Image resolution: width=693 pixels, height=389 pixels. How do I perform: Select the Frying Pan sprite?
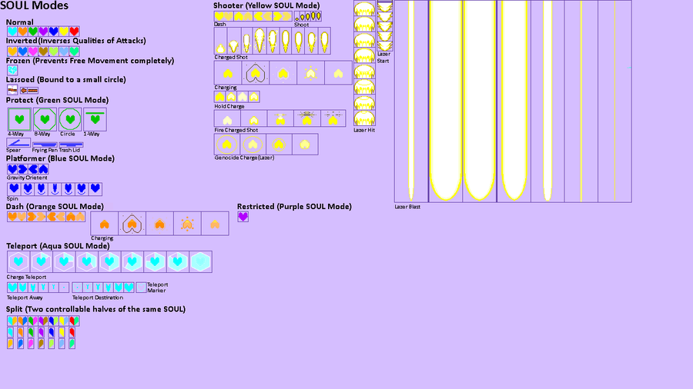45,145
